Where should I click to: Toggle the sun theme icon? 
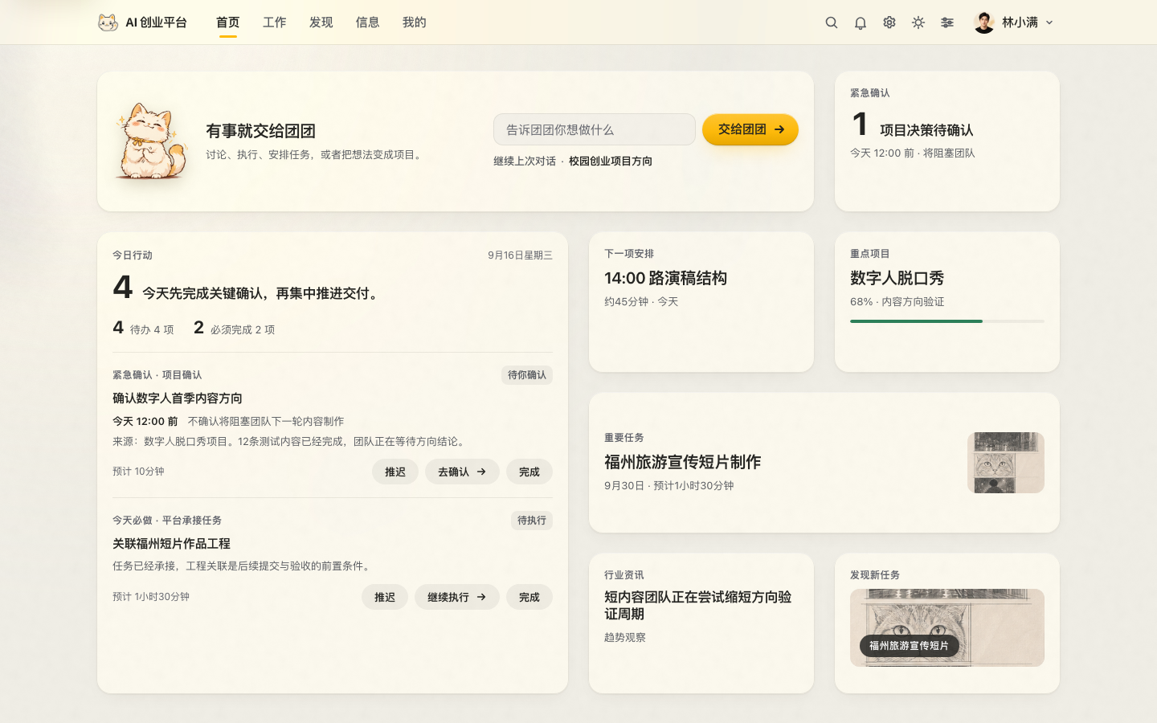tap(918, 22)
